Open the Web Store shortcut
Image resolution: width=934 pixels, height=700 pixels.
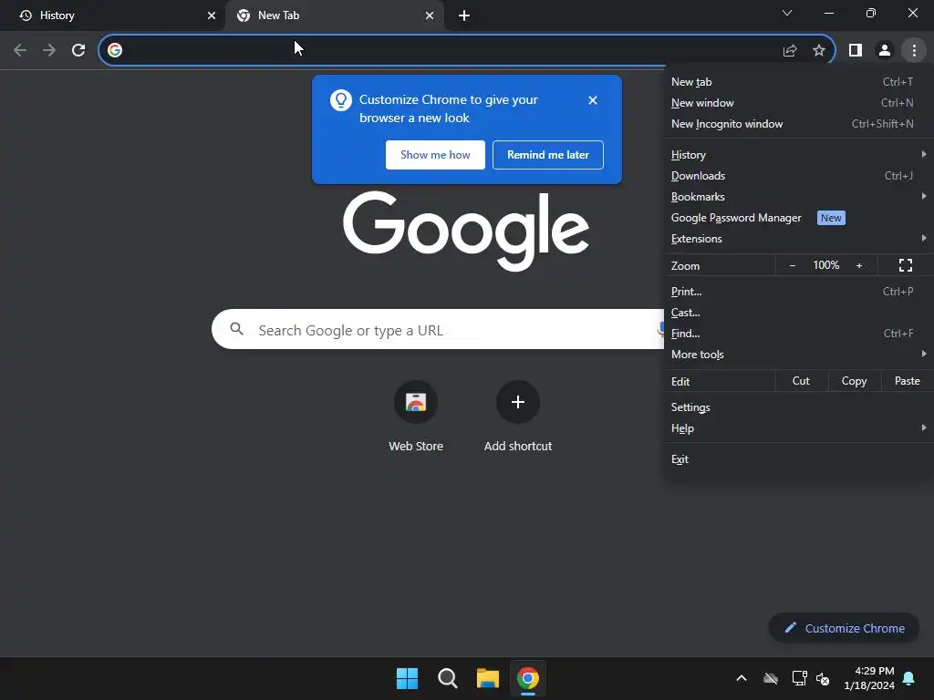[x=416, y=417]
